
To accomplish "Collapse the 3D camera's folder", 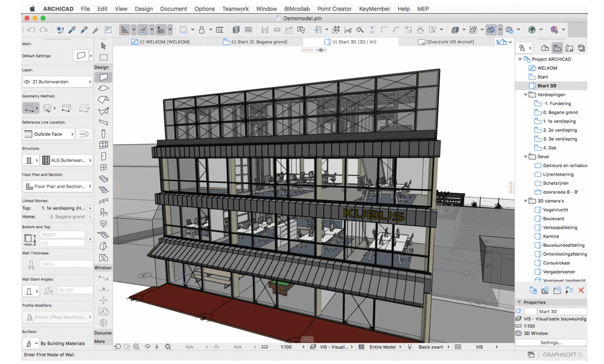I will point(526,201).
